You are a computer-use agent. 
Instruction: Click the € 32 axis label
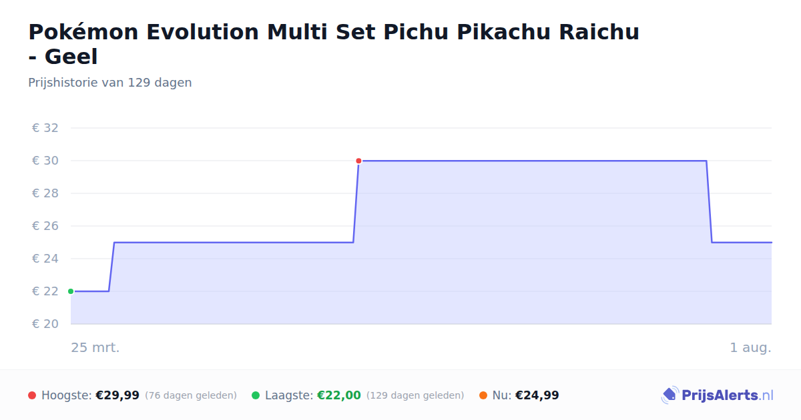point(45,128)
